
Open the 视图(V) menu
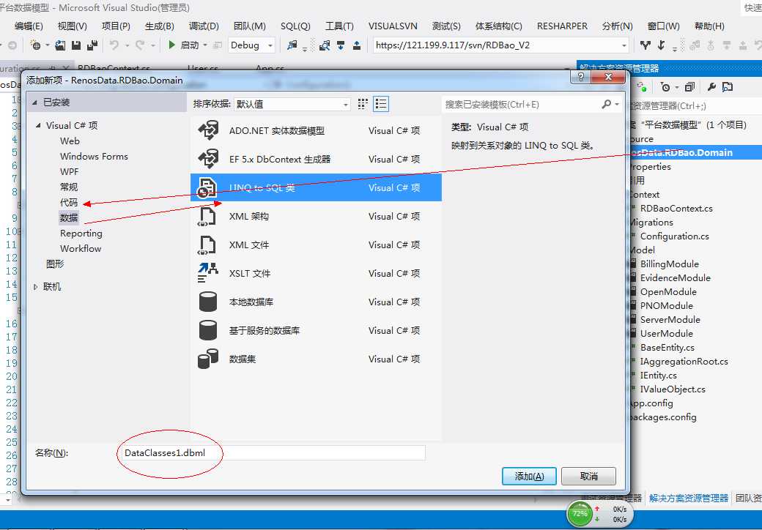(x=72, y=26)
